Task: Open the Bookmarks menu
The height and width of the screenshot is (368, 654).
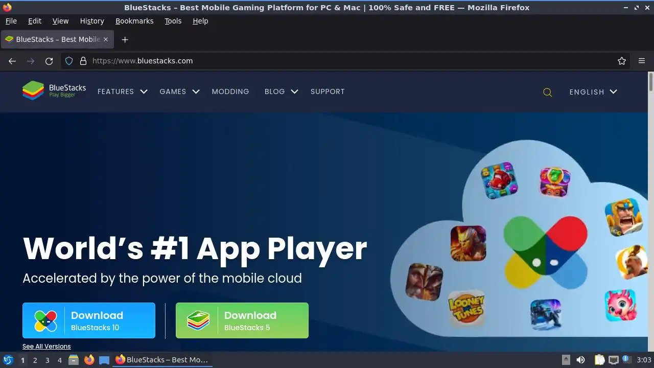Action: [x=134, y=21]
